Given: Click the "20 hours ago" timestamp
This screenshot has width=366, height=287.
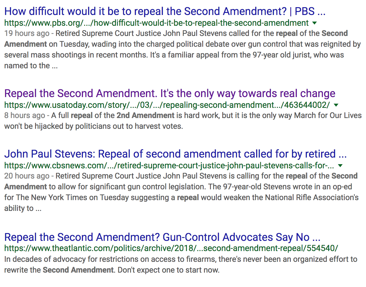Looking at the screenshot, I should (27, 176).
